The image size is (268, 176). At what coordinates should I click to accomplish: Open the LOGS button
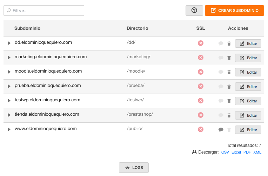pos(134,168)
